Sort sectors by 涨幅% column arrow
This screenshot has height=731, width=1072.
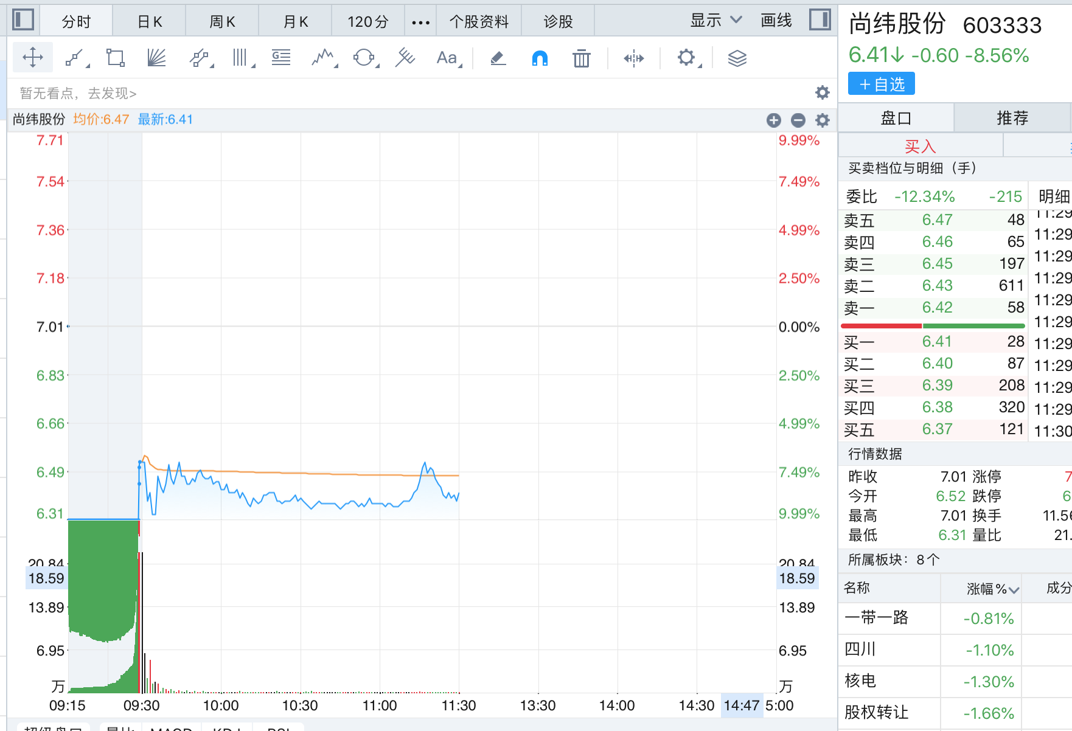click(1013, 589)
